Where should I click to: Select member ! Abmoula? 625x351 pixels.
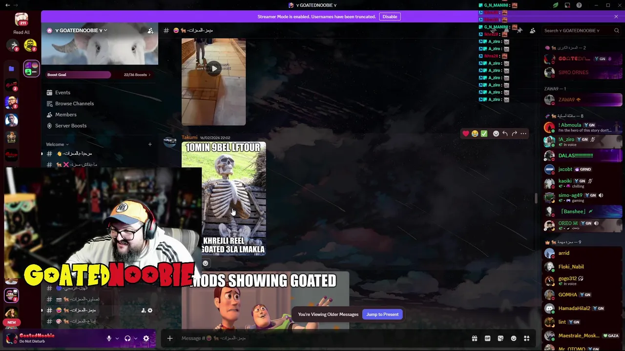click(583, 127)
